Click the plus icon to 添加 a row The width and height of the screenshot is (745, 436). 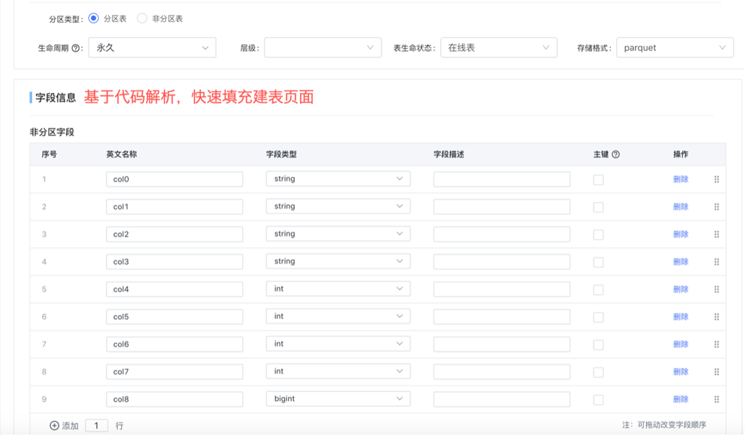coord(54,426)
